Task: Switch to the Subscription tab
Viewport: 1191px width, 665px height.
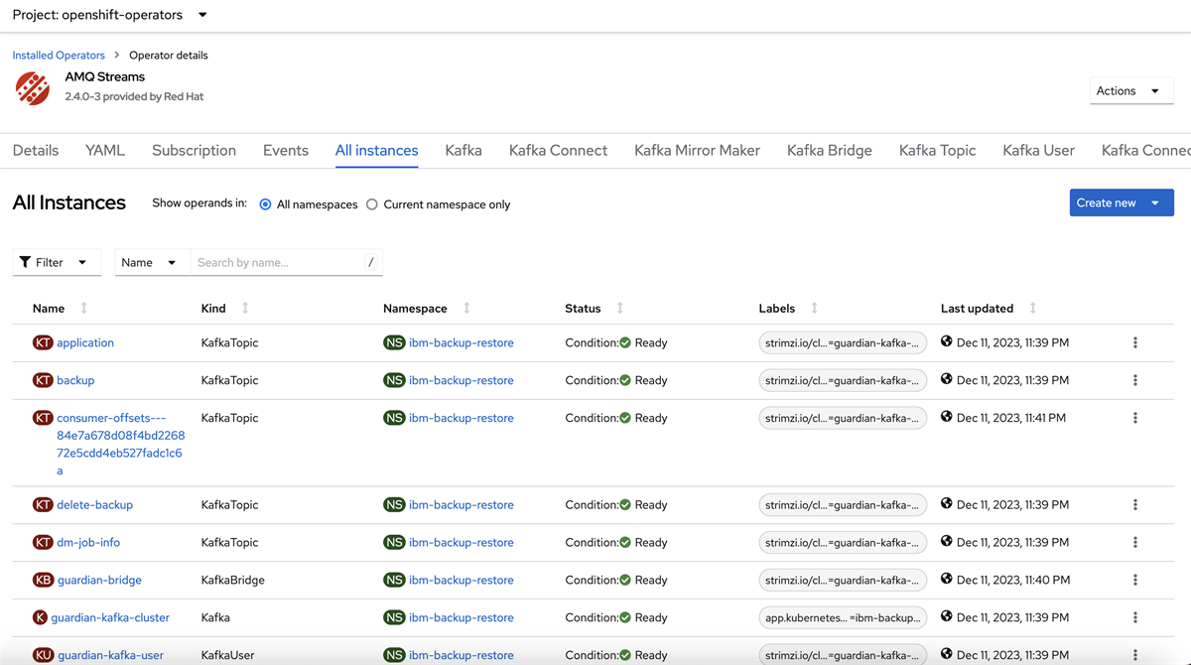Action: tap(194, 151)
